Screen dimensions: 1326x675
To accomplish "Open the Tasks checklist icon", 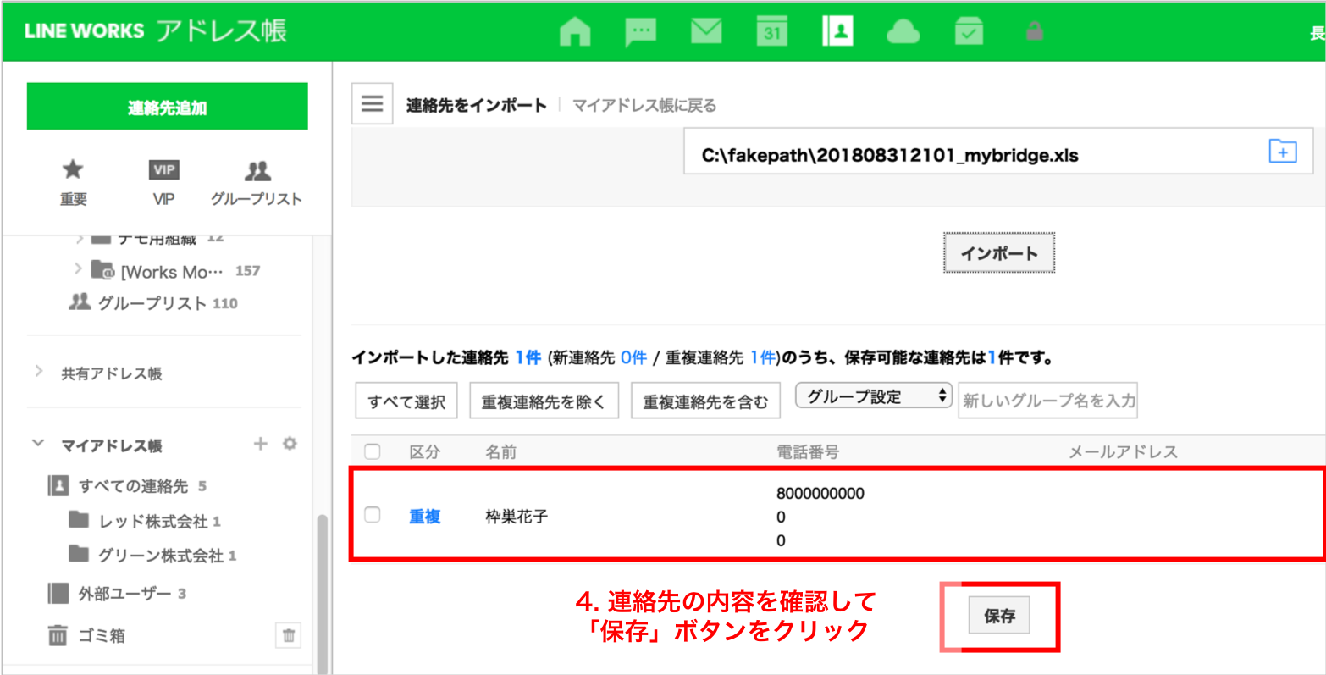I will 969,32.
